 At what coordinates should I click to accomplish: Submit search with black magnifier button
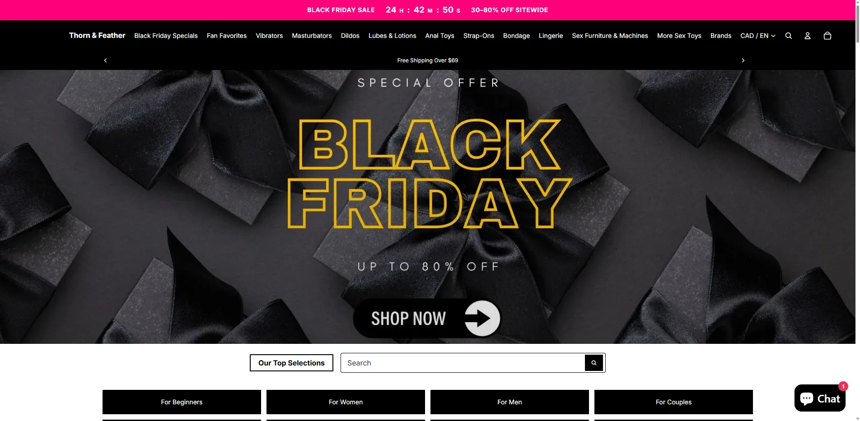[594, 363]
